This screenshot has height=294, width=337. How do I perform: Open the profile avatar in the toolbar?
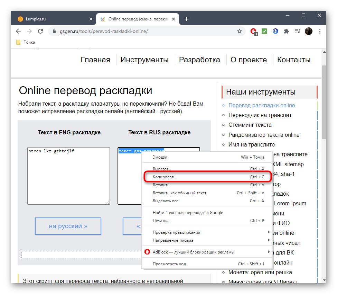[x=309, y=31]
